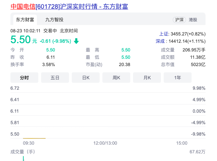Viewport: 217px width, 161px height.
Task: Switch chart to 周K view
Action: click(x=116, y=78)
